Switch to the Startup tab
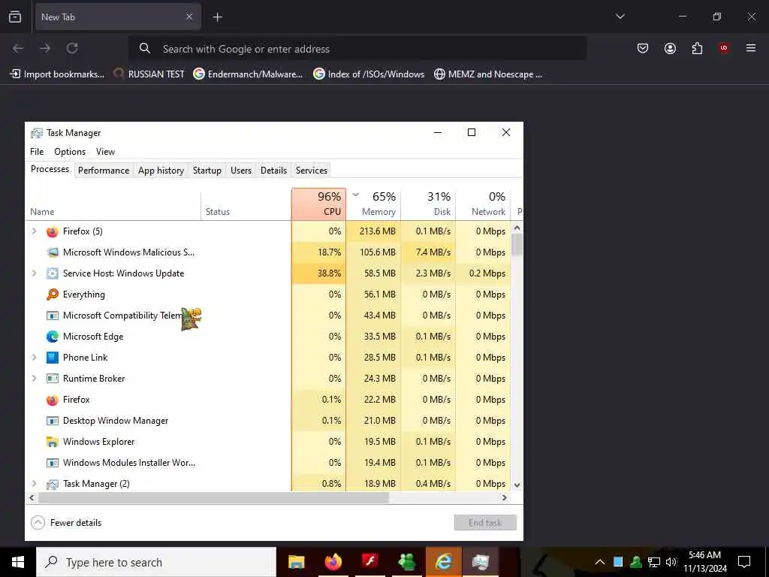The width and height of the screenshot is (769, 577). 207,171
